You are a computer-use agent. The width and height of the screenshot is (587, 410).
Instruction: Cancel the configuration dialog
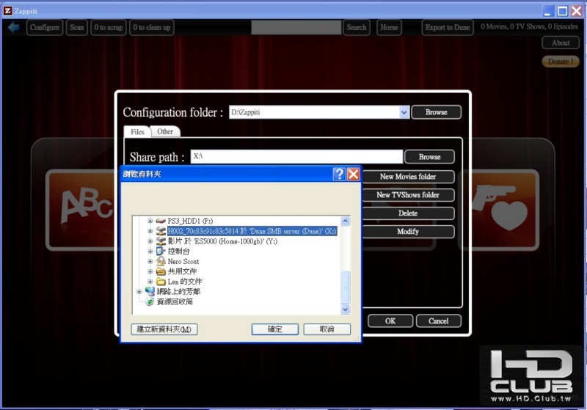(438, 321)
